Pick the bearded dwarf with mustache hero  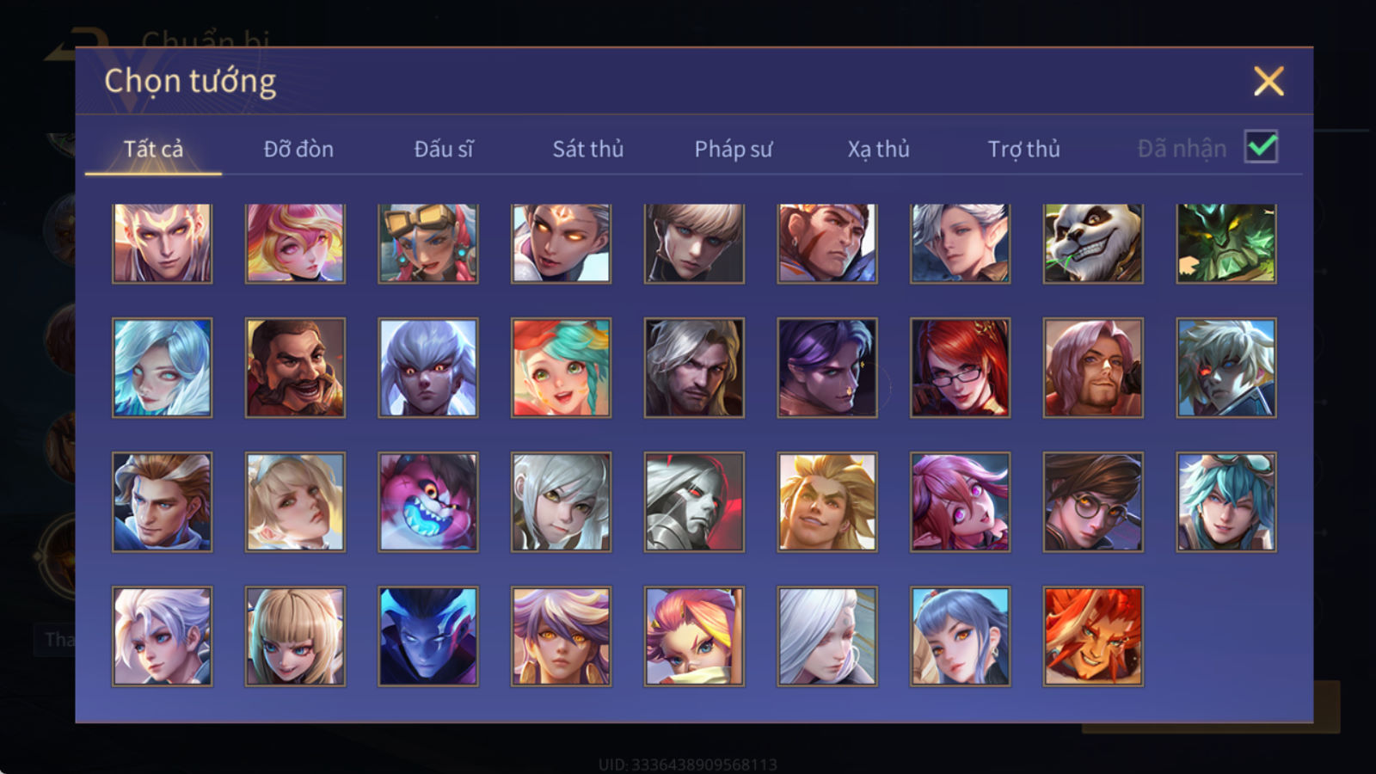coord(295,368)
